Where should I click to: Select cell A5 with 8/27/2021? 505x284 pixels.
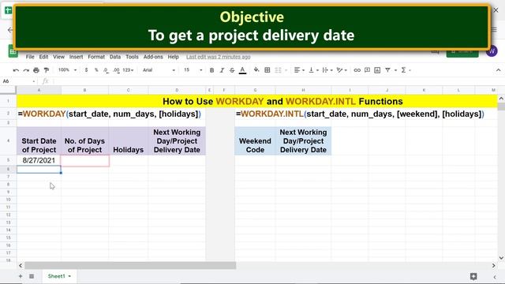(39, 160)
